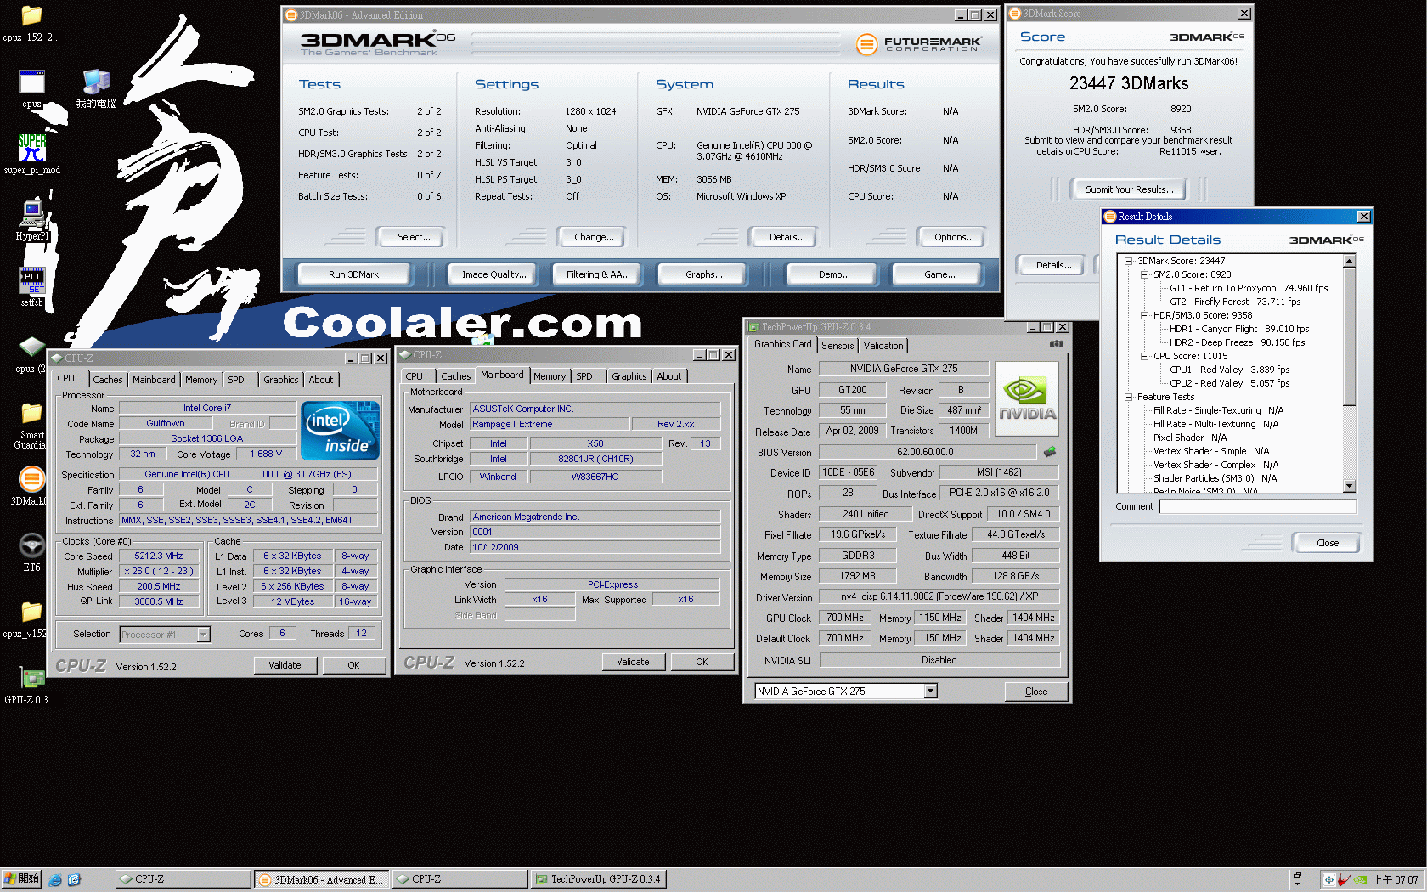Screen dimensions: 1427x892
Task: Close the Result Details dialog via Close button
Action: pyautogui.click(x=1327, y=543)
